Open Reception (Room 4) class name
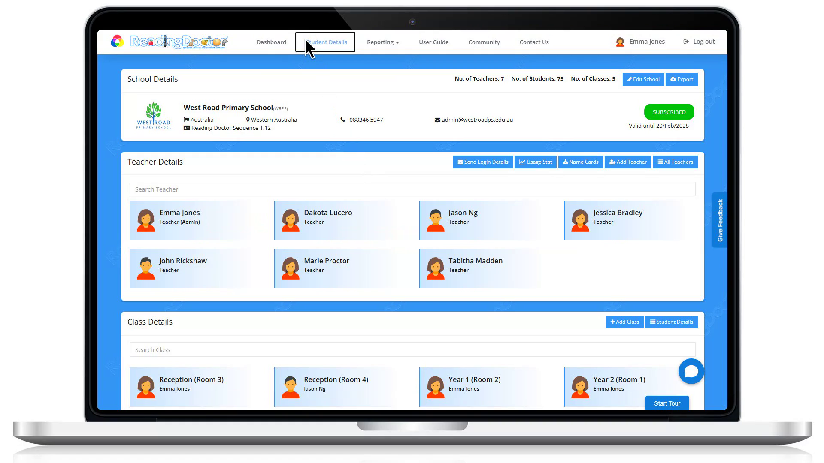 point(336,379)
